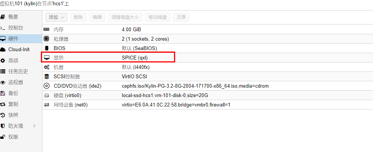373x152 pixels.
Task: Click the 调整磁盘大小 button
Action: (125, 17)
